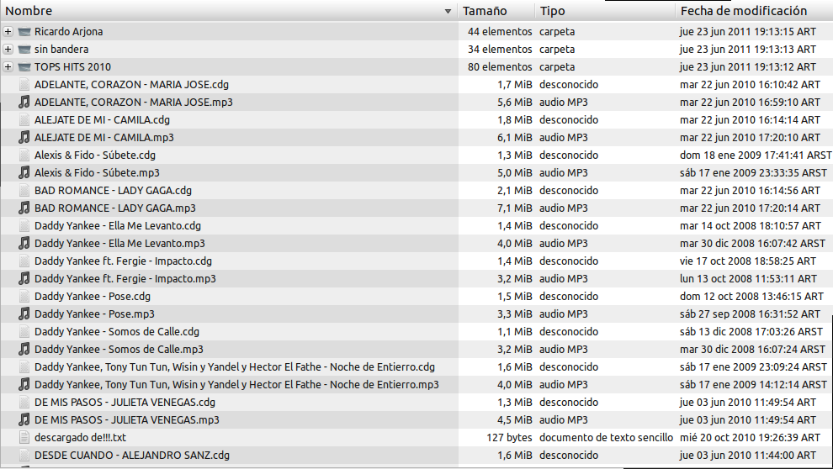
Task: Click ALEJATE DE MI mp3 music icon
Action: point(24,137)
